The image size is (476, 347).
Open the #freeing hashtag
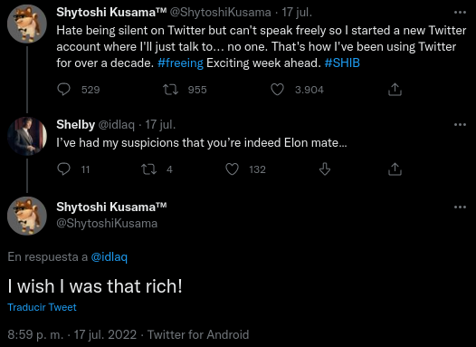(x=180, y=63)
